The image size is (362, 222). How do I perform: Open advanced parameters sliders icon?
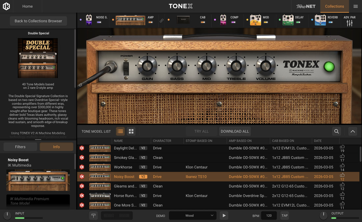[349, 23]
